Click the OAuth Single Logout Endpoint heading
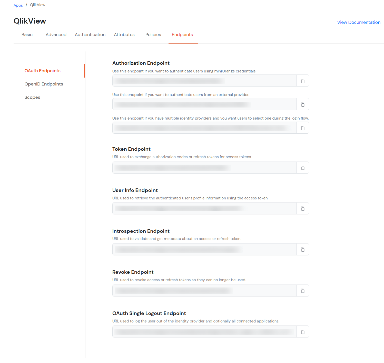 coord(149,313)
